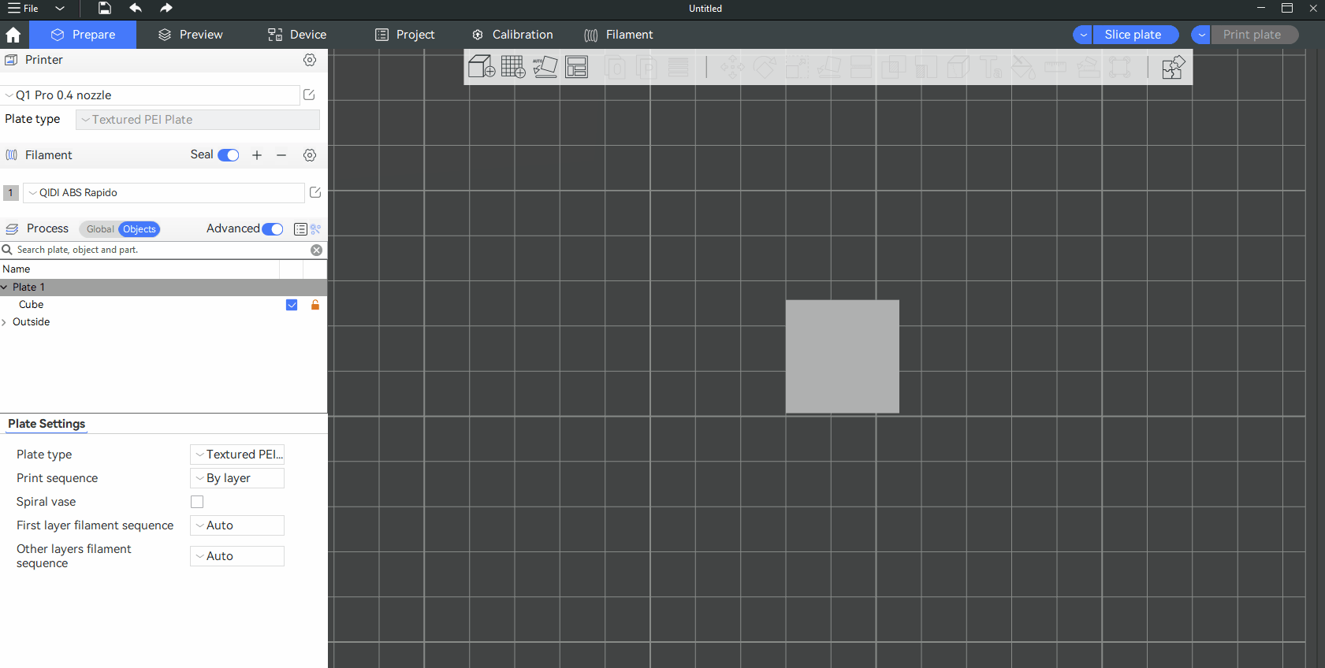Open the Q1 Pro 0.4 nozzle dropdown

point(150,95)
